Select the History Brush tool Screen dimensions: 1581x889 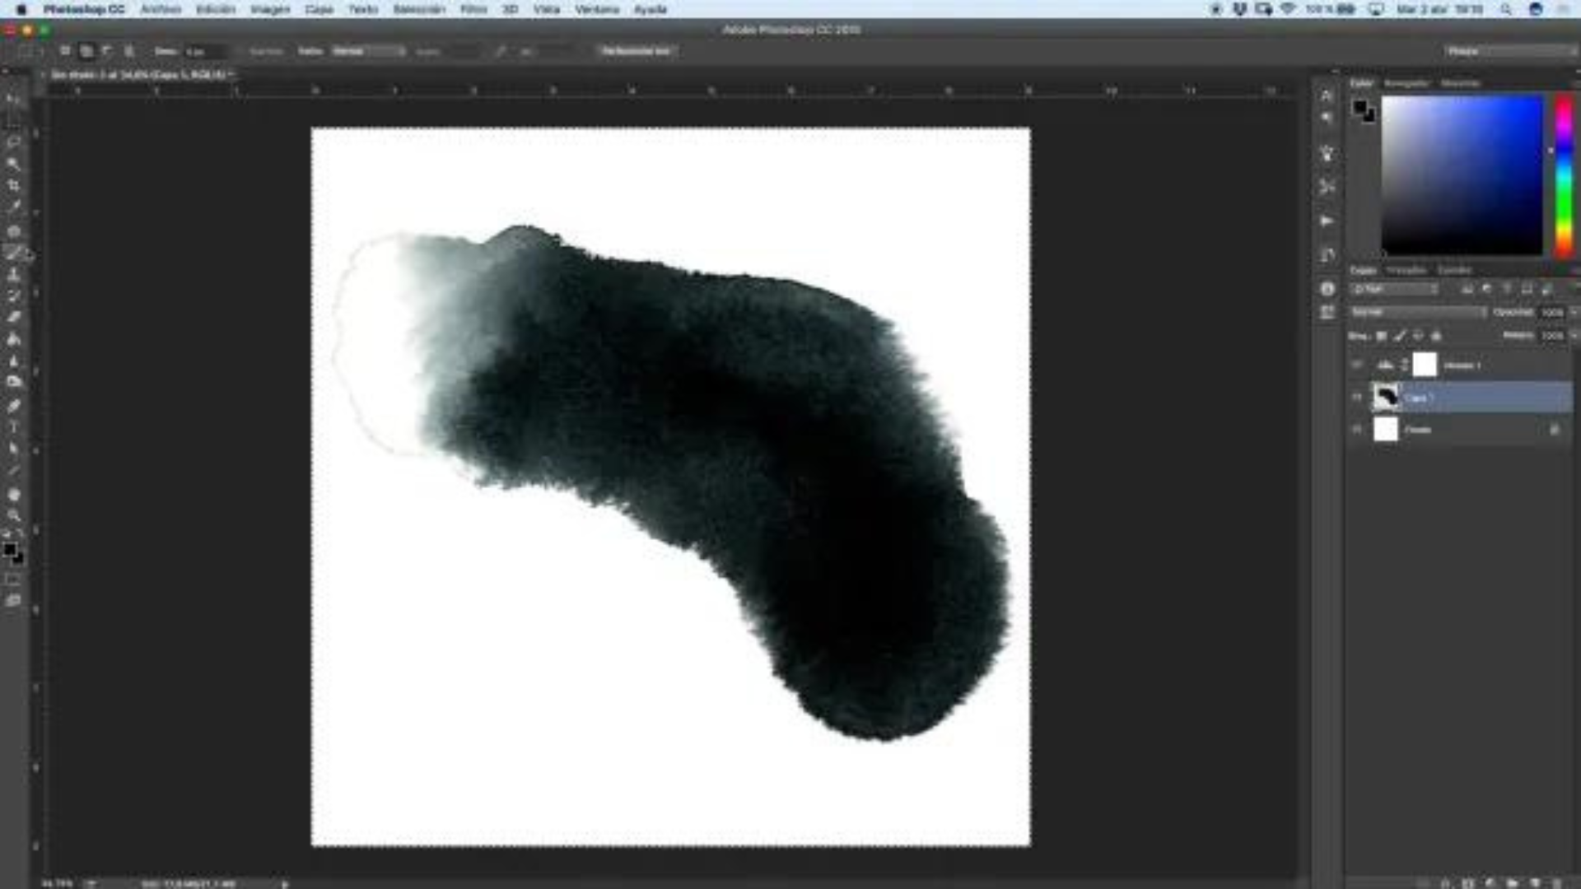(x=13, y=296)
